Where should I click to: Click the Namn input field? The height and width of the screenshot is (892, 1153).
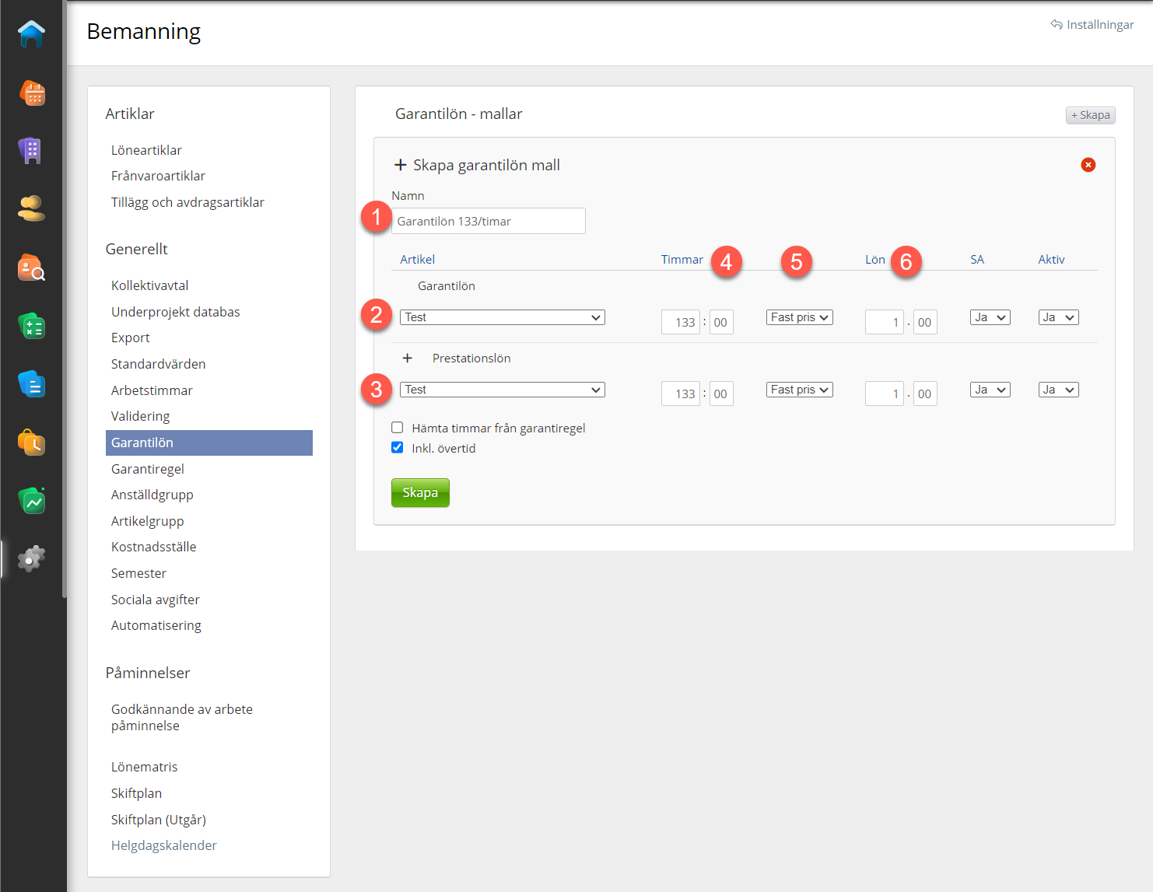coord(488,221)
